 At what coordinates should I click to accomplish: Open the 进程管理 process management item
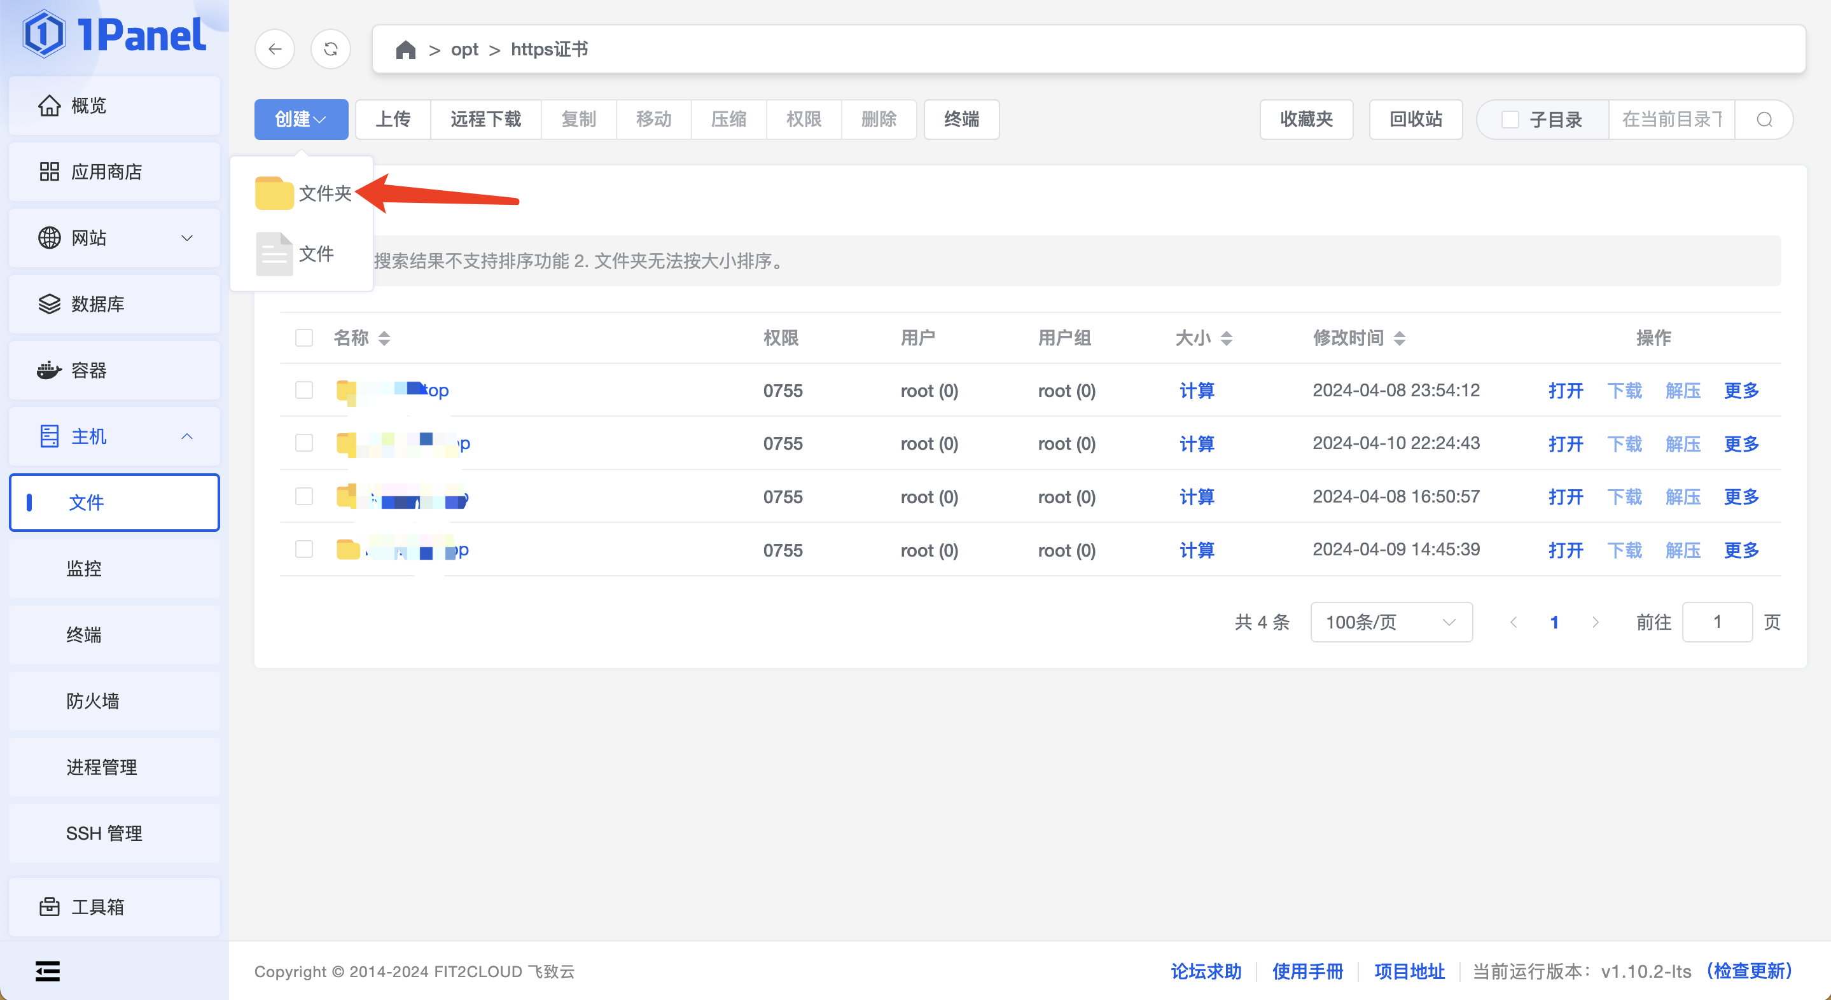tap(115, 767)
